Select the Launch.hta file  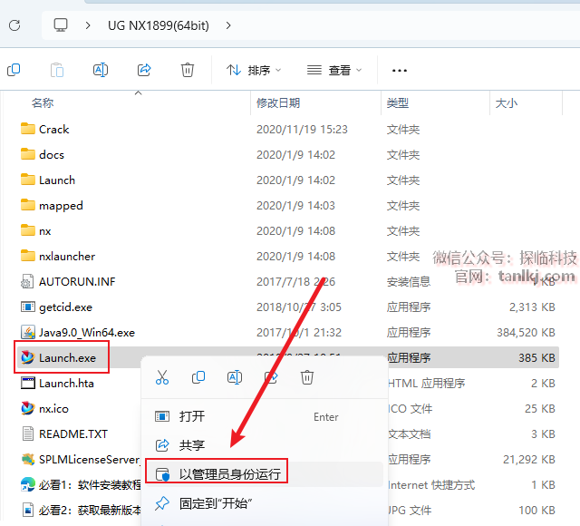tap(66, 384)
